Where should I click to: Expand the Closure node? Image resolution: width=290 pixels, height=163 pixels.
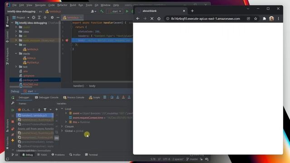point(62,126)
